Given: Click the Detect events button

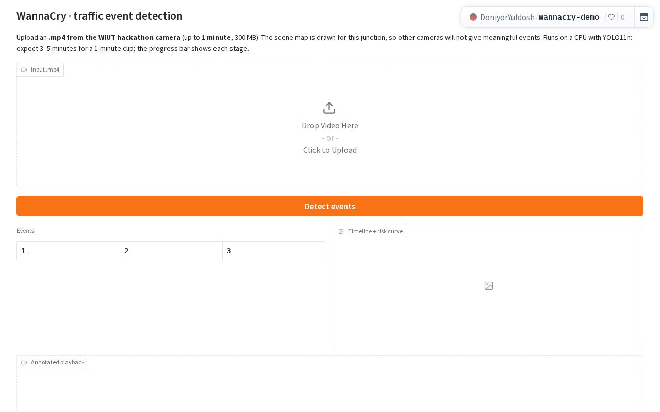Looking at the screenshot, I should click(x=330, y=206).
